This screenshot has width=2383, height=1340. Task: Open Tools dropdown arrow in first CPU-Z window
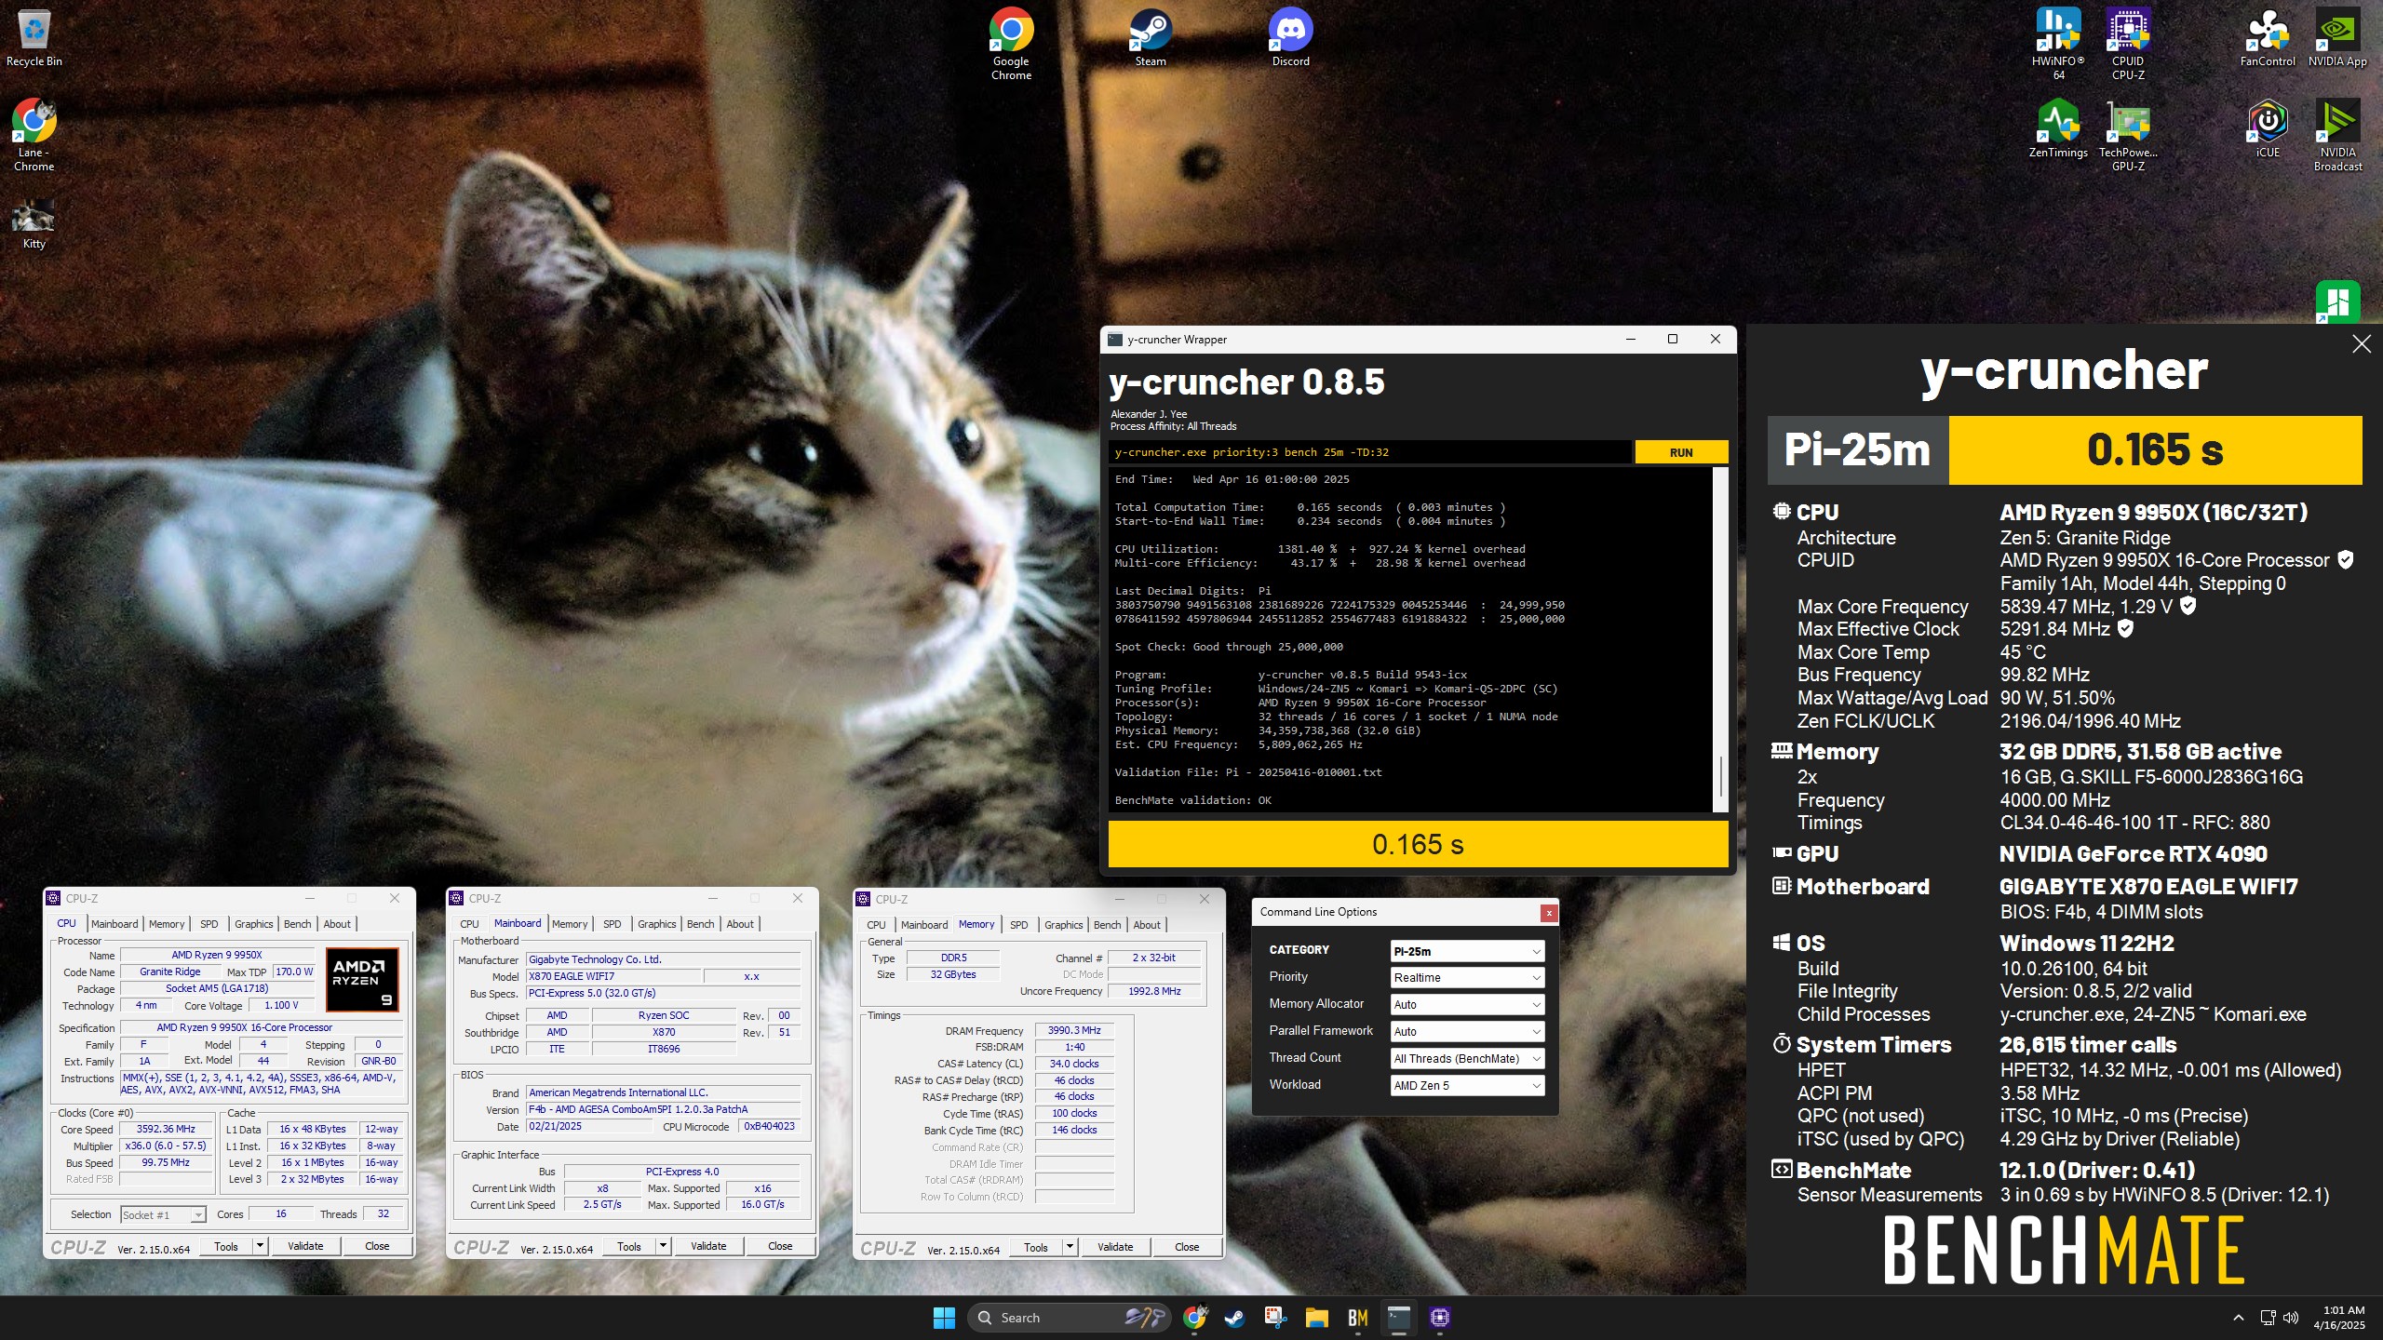point(260,1246)
